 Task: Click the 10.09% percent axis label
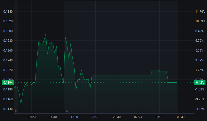tap(200, 21)
